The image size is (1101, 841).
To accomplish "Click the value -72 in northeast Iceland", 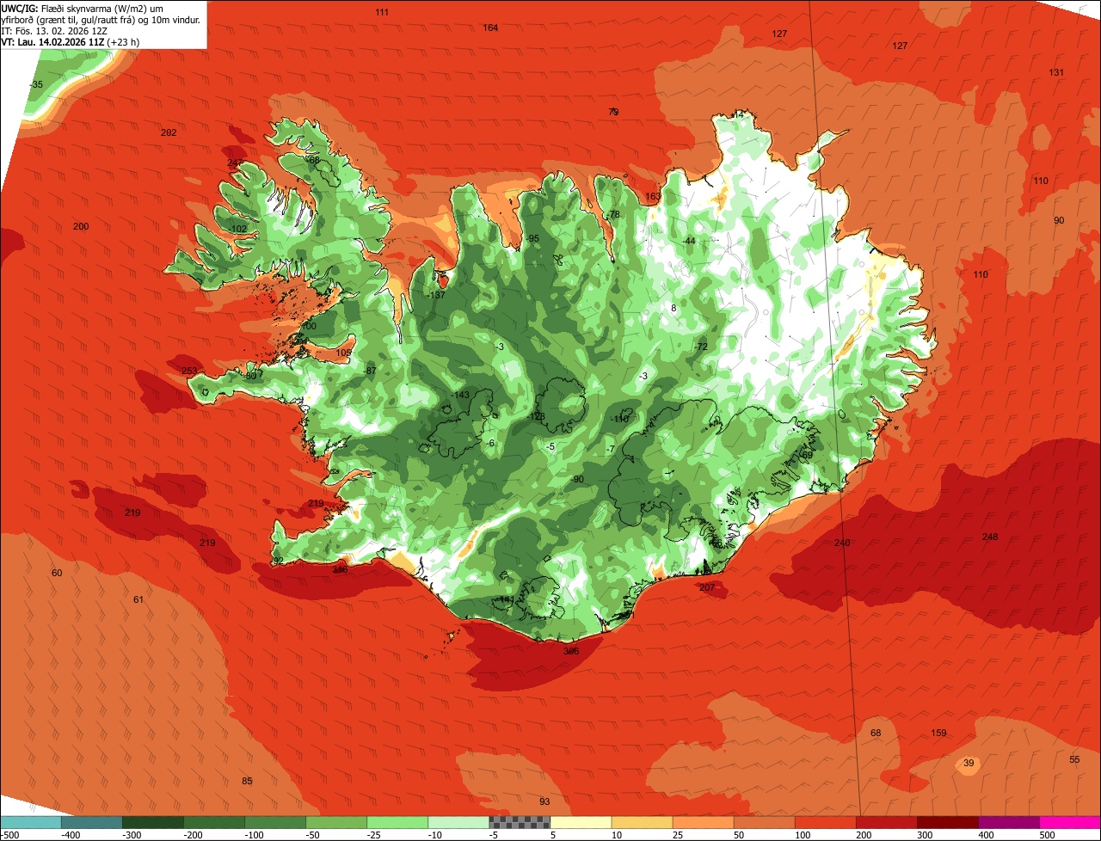I will tap(701, 347).
